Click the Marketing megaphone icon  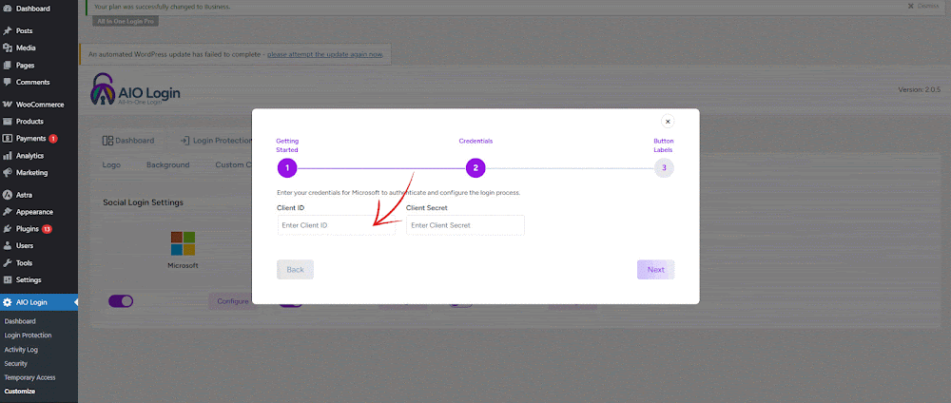(x=8, y=173)
